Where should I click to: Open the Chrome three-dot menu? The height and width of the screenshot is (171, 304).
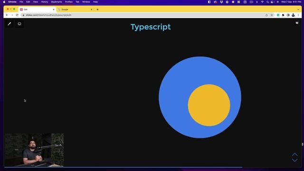click(298, 15)
